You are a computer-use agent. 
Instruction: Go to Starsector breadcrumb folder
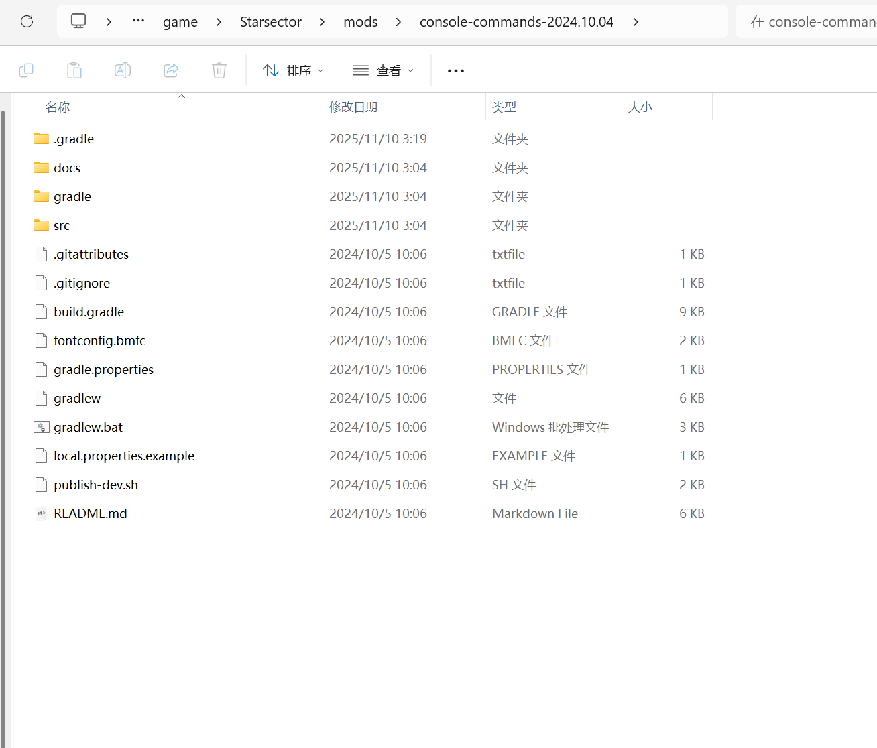270,22
